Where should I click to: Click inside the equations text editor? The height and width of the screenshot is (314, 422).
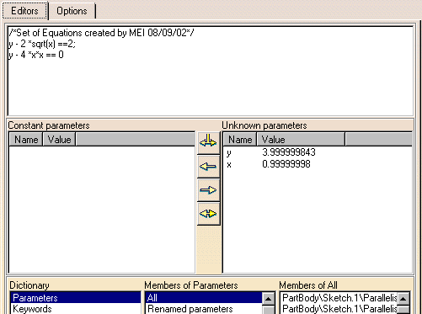click(x=211, y=71)
